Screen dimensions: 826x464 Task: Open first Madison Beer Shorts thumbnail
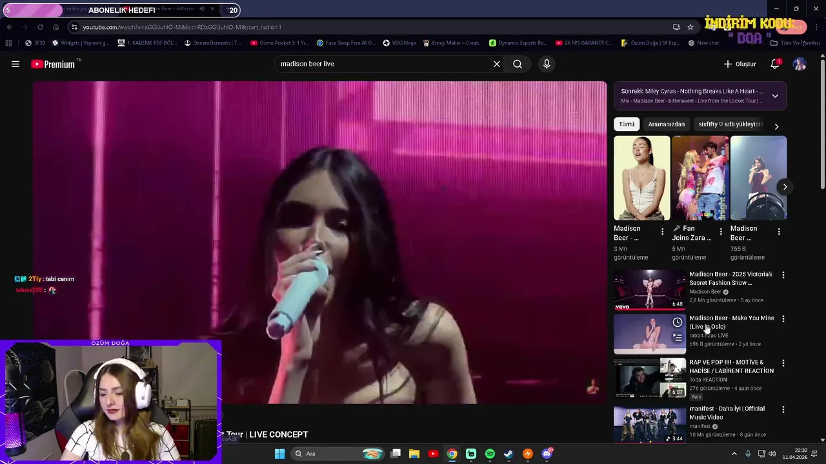point(641,178)
